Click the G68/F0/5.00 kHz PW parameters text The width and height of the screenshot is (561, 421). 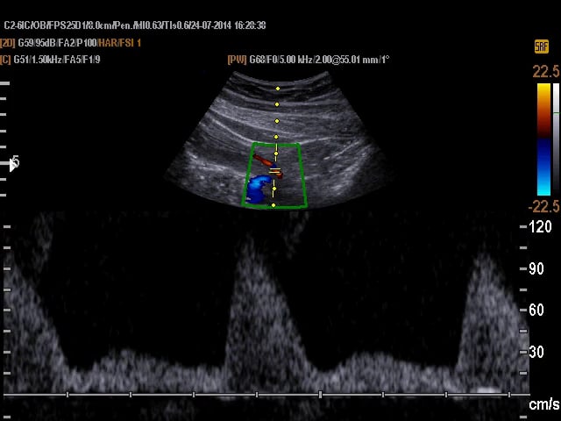pos(319,60)
